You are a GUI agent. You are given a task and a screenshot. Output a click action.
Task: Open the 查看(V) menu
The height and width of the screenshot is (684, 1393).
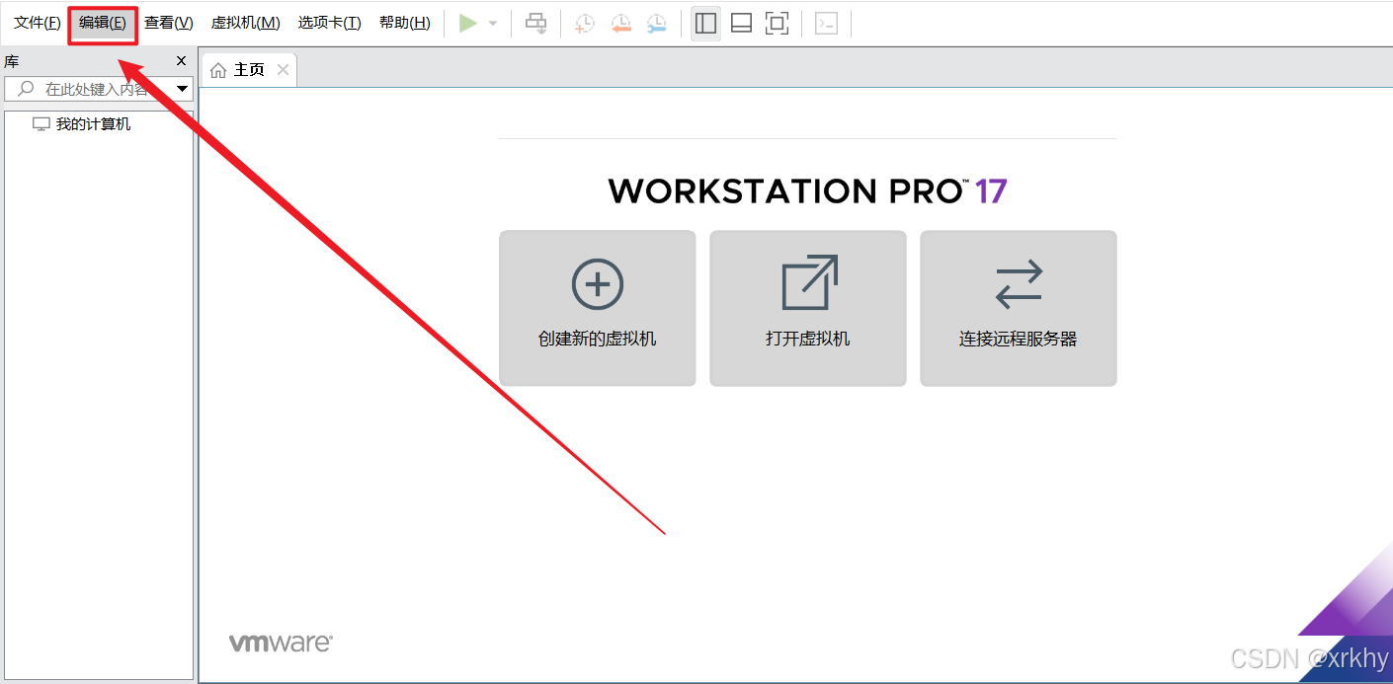[169, 23]
